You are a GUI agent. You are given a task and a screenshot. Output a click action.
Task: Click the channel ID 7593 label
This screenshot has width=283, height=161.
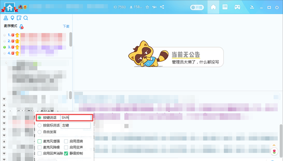(119, 7)
